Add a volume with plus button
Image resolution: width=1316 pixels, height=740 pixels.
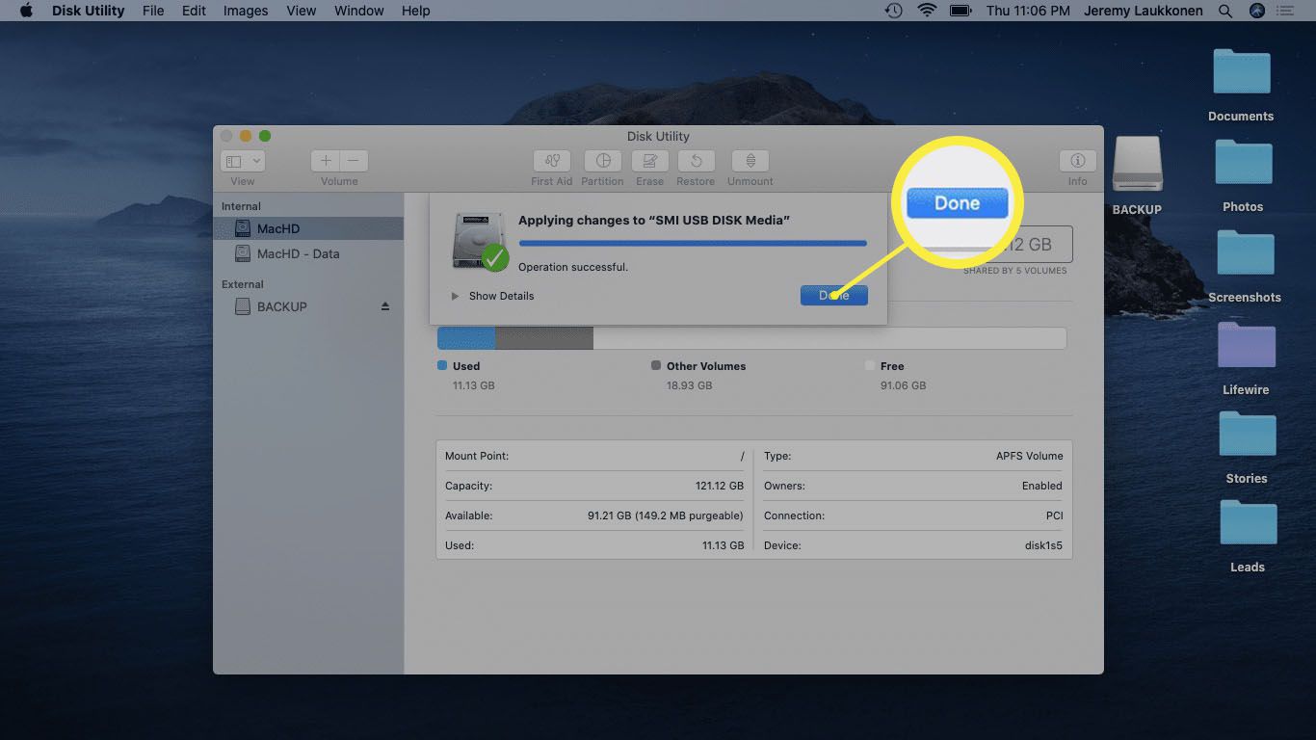click(x=326, y=161)
